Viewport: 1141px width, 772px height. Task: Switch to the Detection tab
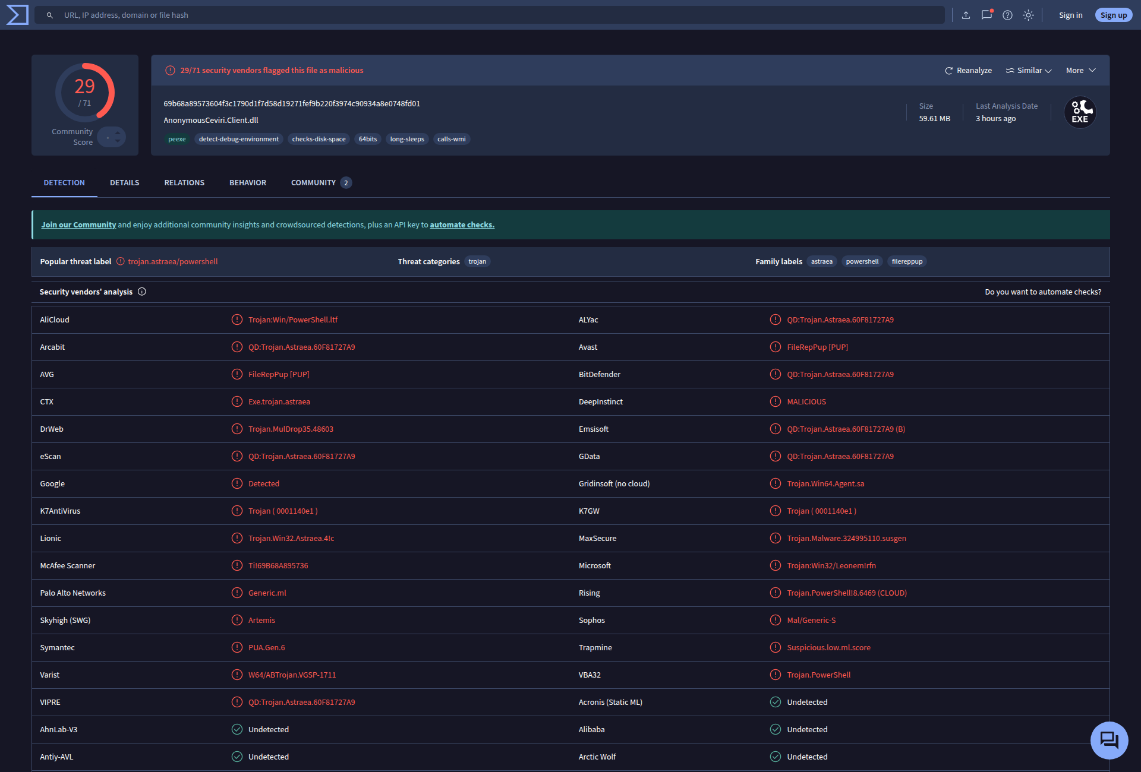click(64, 183)
